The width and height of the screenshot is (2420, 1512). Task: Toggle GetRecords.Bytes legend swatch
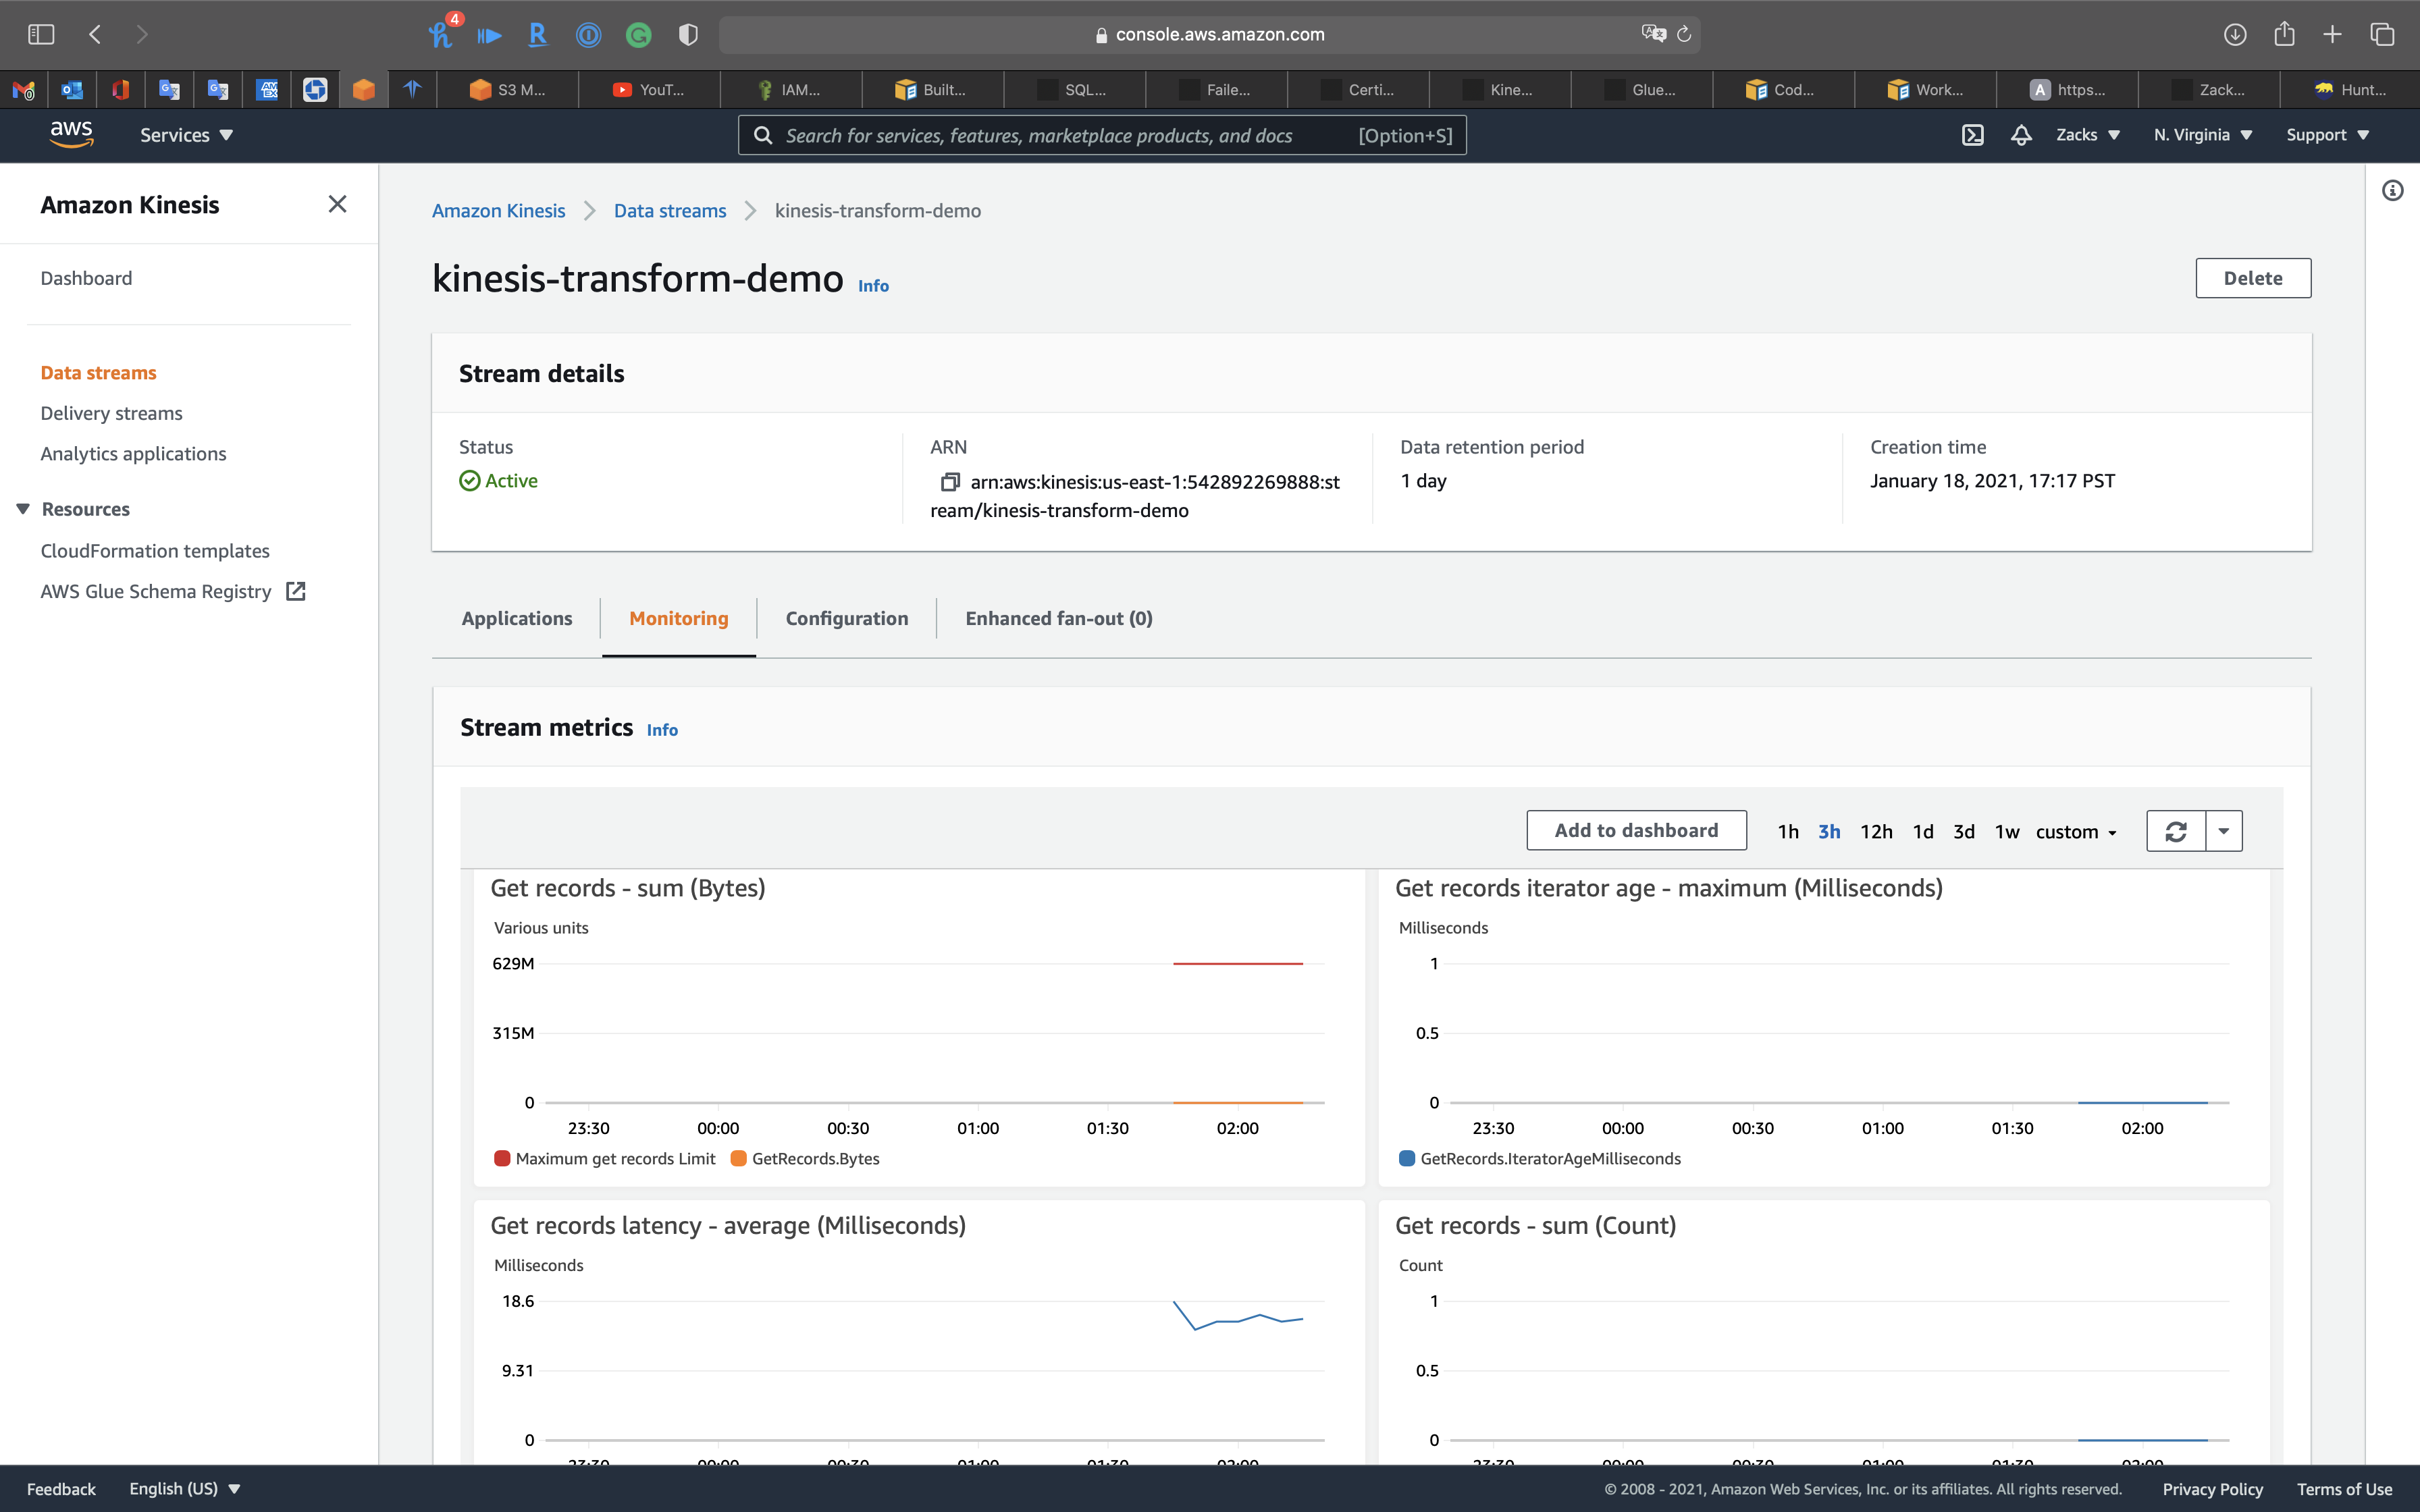[739, 1158]
